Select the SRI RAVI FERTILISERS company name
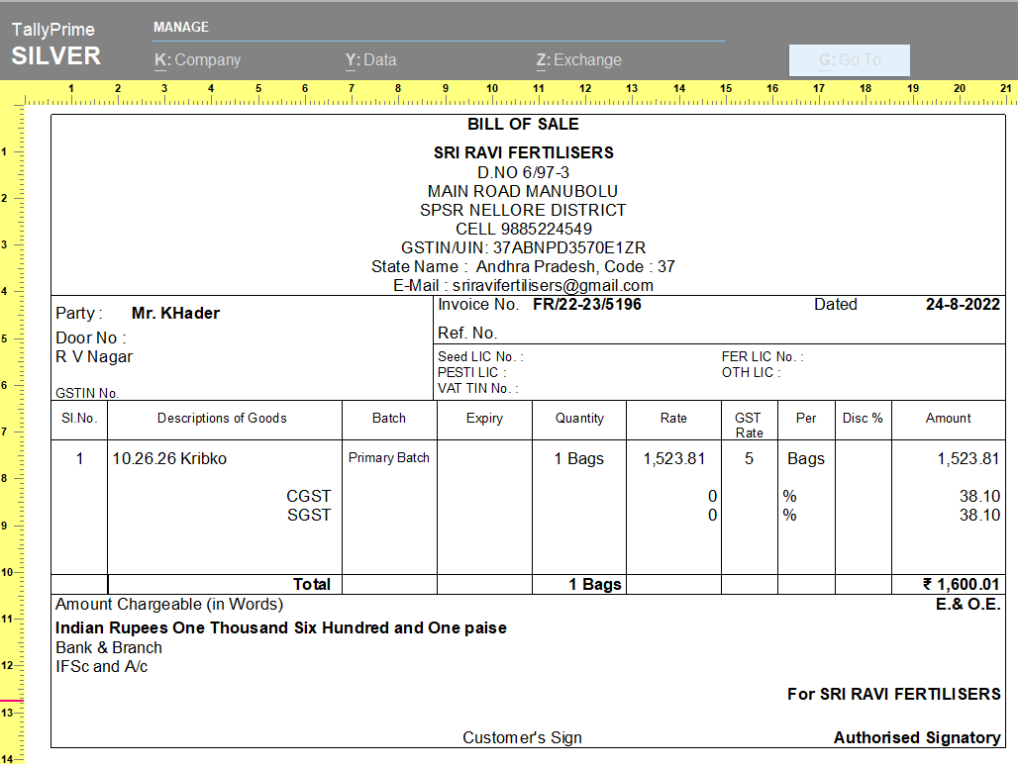The width and height of the screenshot is (1018, 768). (x=523, y=152)
